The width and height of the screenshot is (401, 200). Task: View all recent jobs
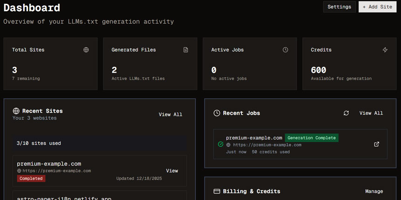point(371,113)
